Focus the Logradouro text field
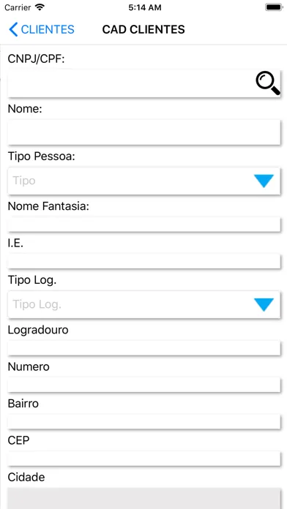 tap(144, 348)
